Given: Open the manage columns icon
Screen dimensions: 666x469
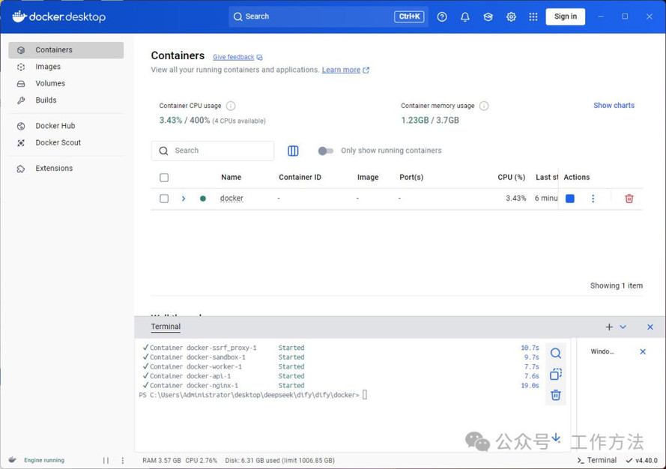Looking at the screenshot, I should tap(293, 151).
